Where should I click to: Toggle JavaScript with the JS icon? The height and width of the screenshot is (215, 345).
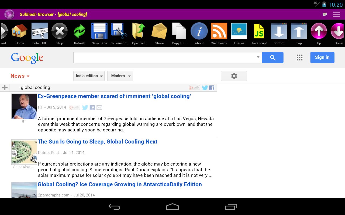coord(259,31)
